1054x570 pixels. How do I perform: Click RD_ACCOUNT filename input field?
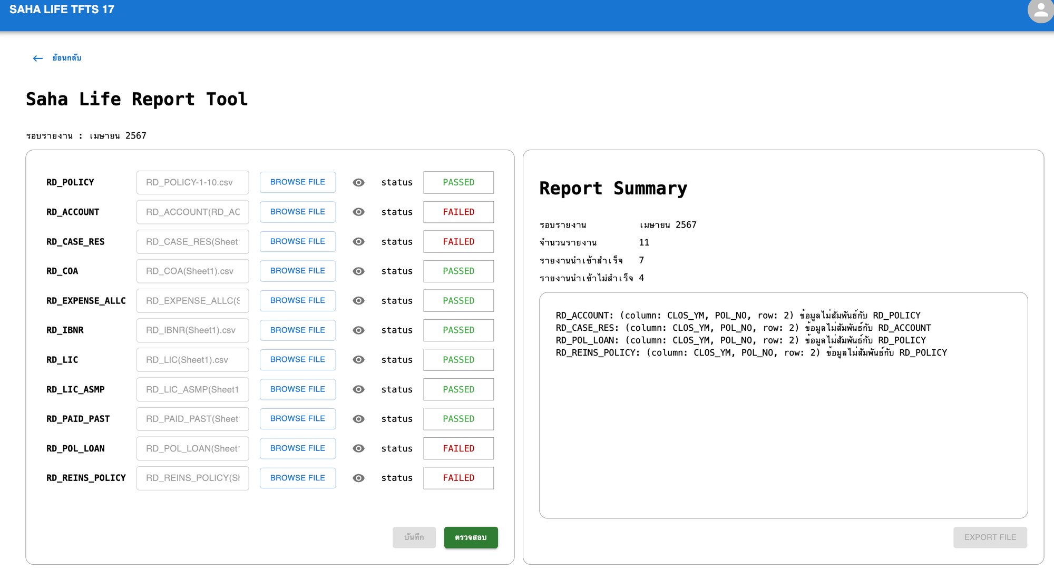(x=192, y=212)
